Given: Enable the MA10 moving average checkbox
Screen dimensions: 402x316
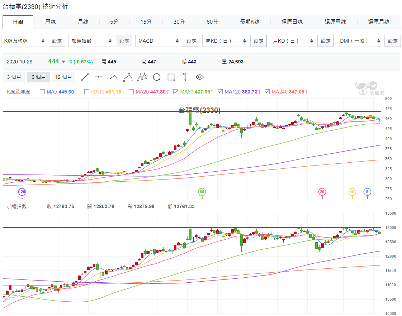Looking at the screenshot, I should pos(87,92).
